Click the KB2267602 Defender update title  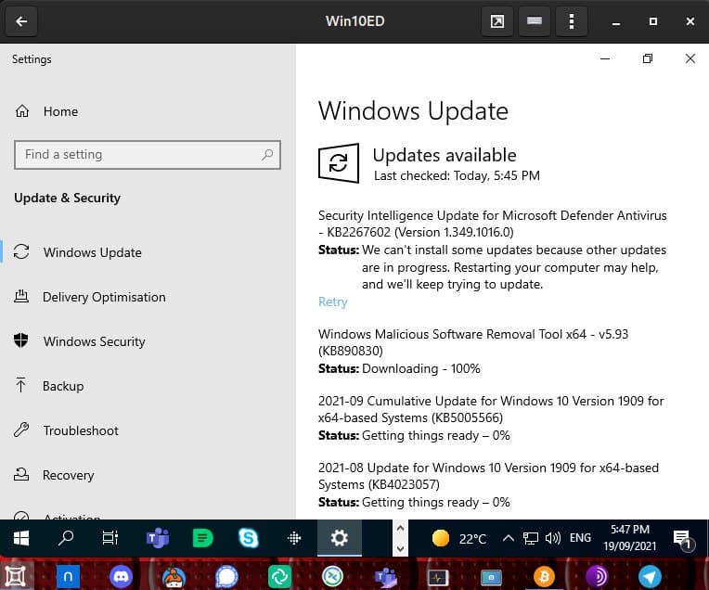click(493, 224)
